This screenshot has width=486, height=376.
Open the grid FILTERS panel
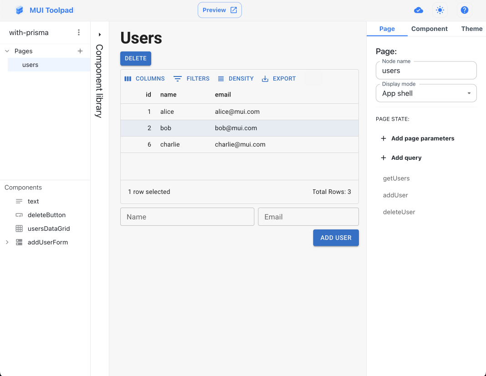191,79
